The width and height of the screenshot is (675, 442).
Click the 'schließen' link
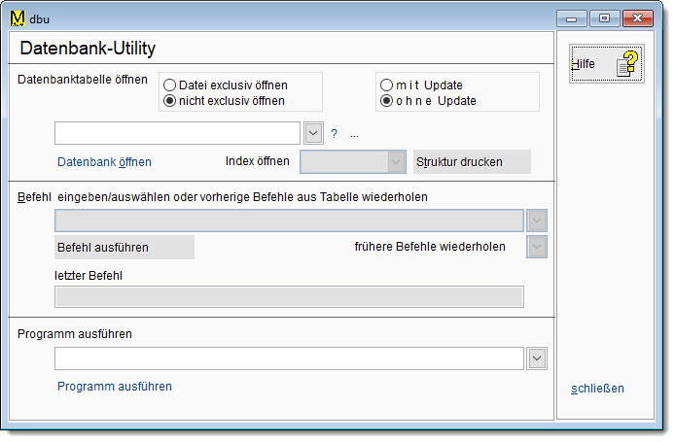click(597, 389)
